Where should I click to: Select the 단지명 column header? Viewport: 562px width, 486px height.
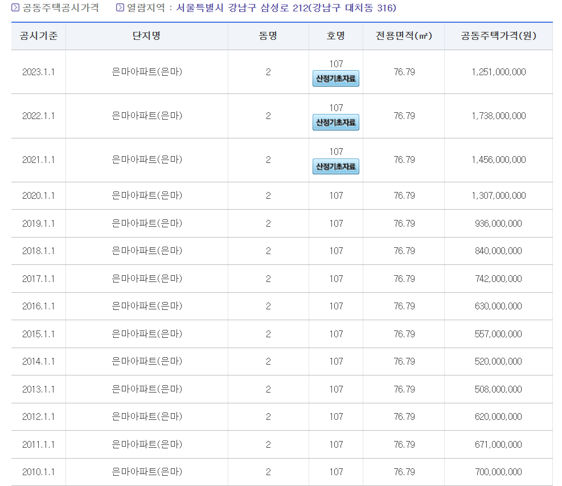point(147,36)
